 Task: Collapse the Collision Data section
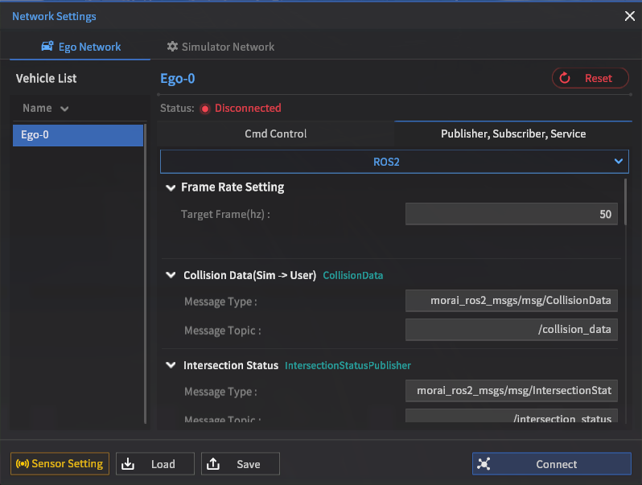point(171,275)
